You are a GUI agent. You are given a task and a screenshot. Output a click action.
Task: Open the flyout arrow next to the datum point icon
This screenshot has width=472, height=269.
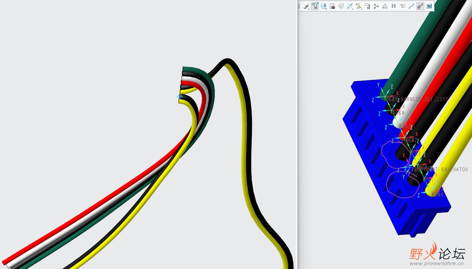pyautogui.click(x=361, y=9)
